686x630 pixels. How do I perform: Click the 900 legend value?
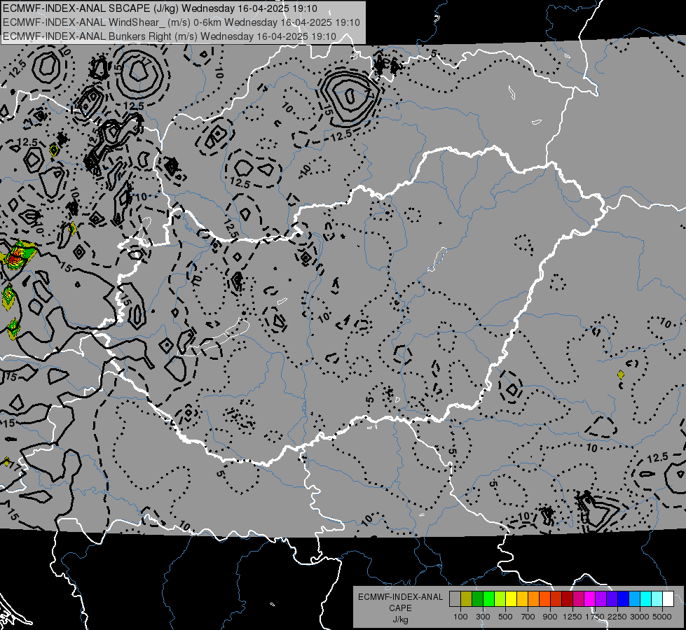point(550,617)
